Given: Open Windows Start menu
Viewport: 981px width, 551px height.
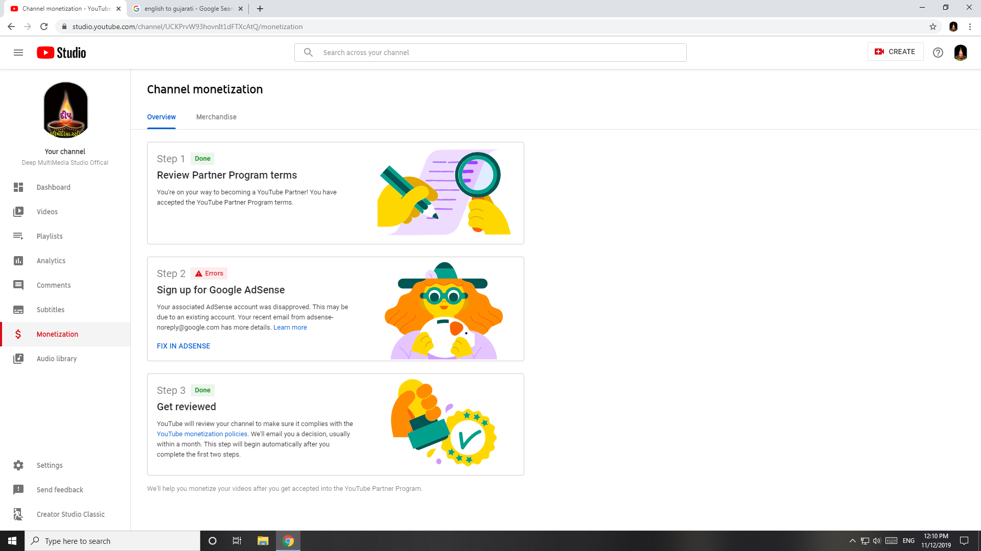Looking at the screenshot, I should (12, 541).
